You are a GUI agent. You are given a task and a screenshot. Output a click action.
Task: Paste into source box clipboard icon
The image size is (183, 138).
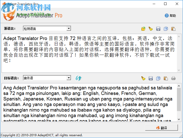click(173, 29)
